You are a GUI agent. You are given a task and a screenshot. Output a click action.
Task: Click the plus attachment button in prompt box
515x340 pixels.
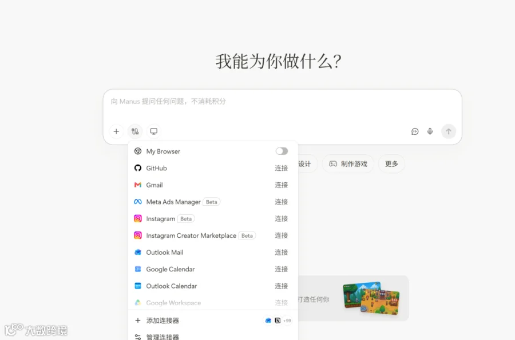(x=116, y=131)
